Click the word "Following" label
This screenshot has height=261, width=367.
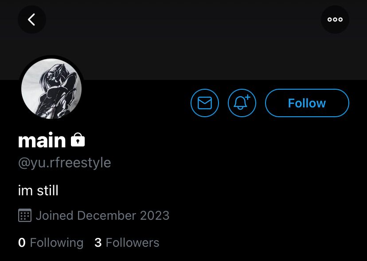(57, 243)
